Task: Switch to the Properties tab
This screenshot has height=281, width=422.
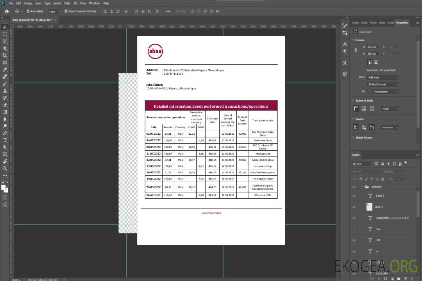Action: 402,23
